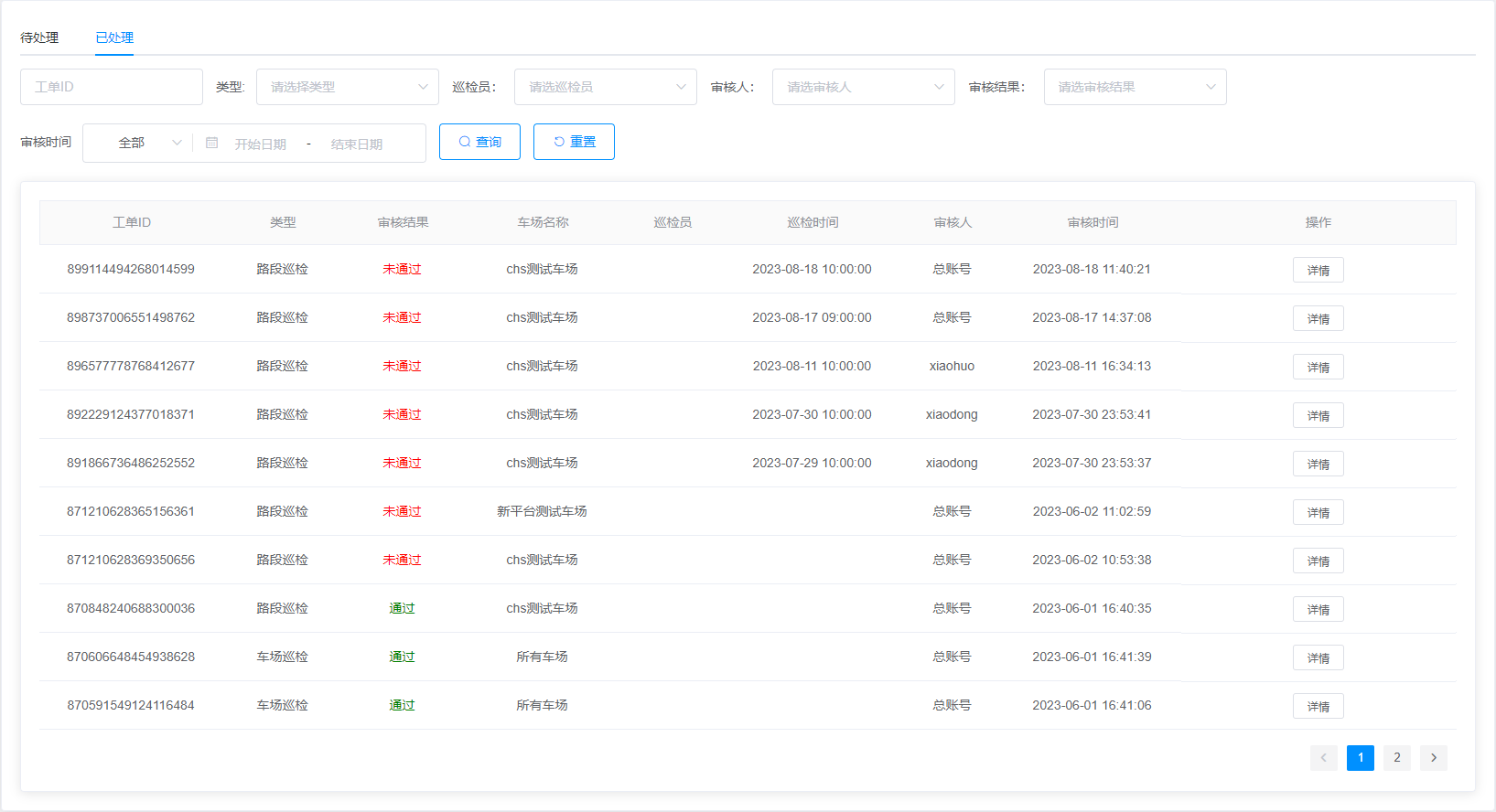Open the 全部 audit time selector
The width and height of the screenshot is (1496, 812).
point(138,143)
